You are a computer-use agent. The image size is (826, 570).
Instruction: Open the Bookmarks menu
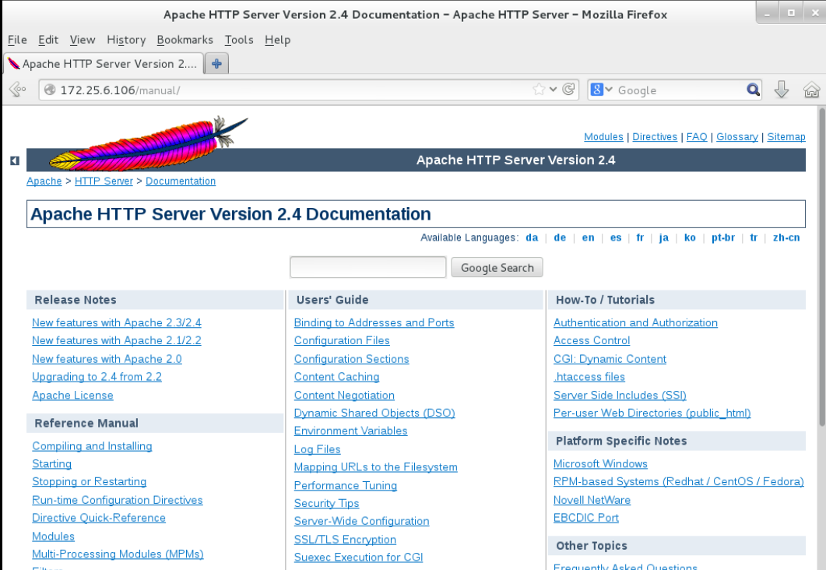click(185, 40)
